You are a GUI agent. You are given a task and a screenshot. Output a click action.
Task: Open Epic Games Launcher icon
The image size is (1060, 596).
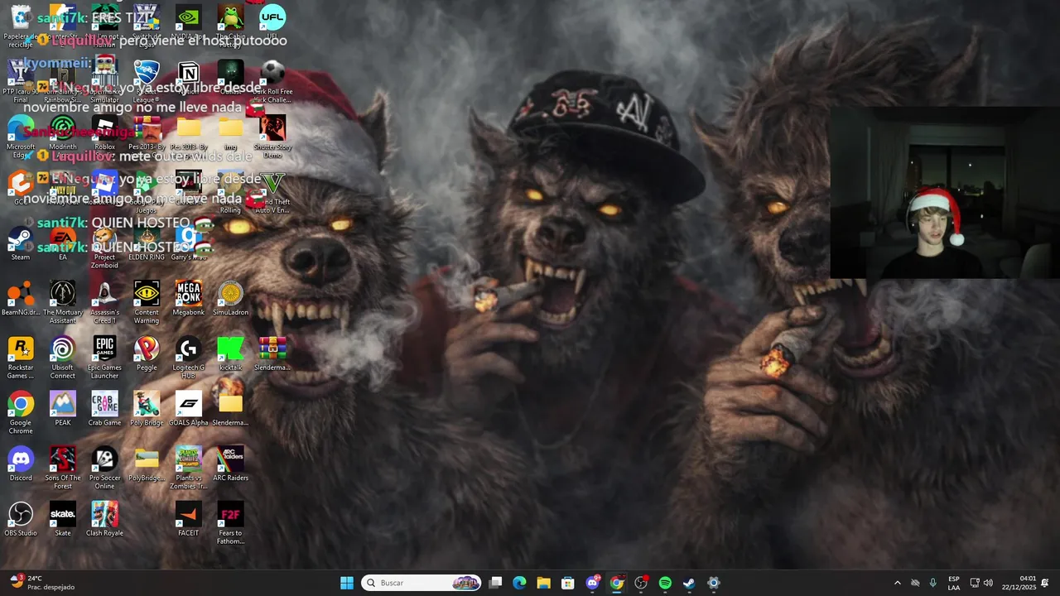104,358
